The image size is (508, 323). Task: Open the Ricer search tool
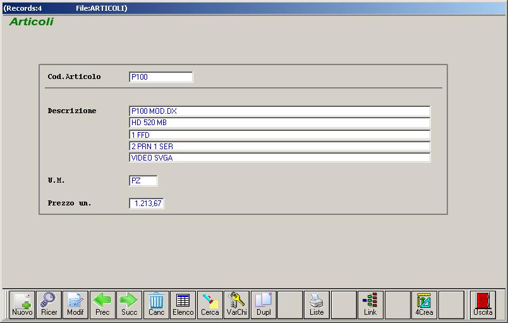pyautogui.click(x=49, y=304)
